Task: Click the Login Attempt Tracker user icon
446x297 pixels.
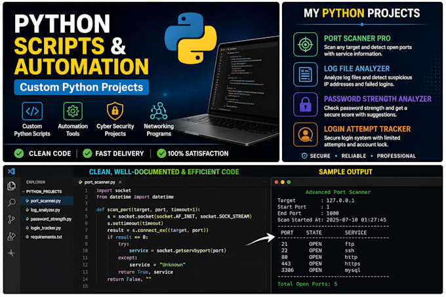Action: coord(306,134)
